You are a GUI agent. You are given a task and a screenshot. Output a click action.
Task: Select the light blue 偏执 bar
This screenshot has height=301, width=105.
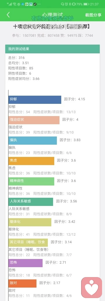click(33, 141)
